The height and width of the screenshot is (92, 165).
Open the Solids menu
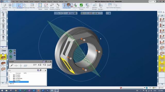coord(31,2)
